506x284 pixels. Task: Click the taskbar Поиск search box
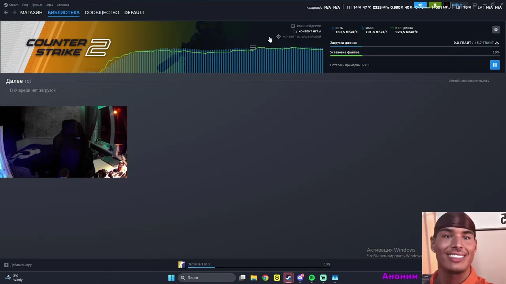point(206,278)
